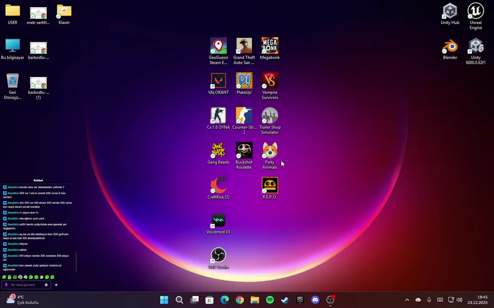Expand the hidden system tray icons chevron
Viewport: 494px width, 308px height.
407,300
